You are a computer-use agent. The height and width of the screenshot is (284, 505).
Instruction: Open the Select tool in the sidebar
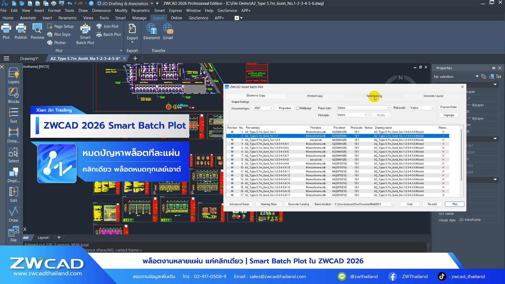[14, 155]
